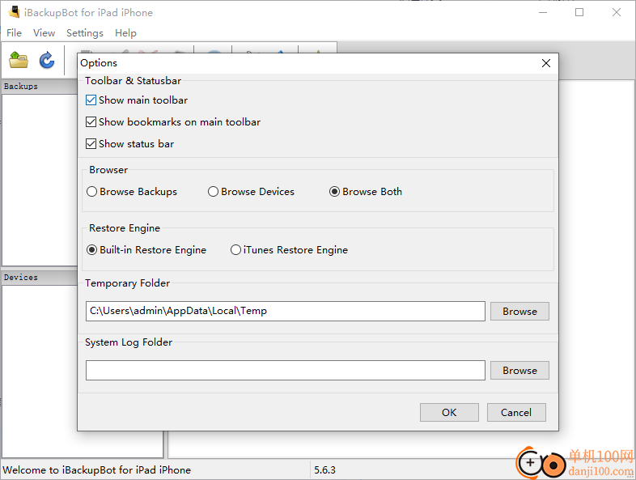Click version 5.6.3 in status bar
This screenshot has width=636, height=480.
pyautogui.click(x=324, y=469)
